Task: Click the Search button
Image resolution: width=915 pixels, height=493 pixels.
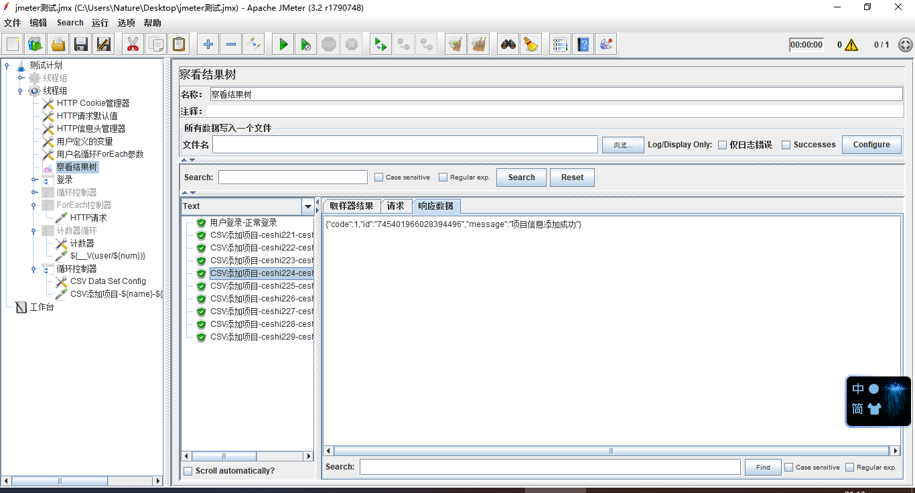Action: [x=521, y=178]
